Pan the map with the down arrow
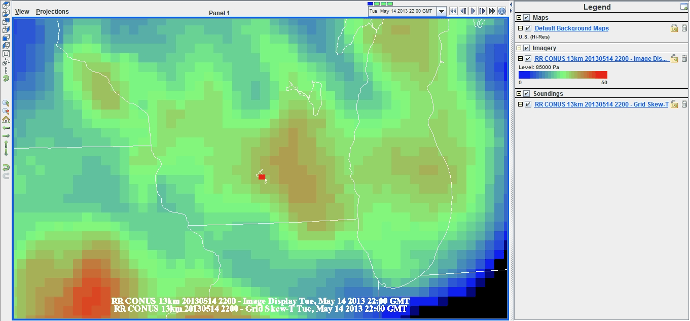Viewport: 690px width, 321px height. click(x=6, y=152)
